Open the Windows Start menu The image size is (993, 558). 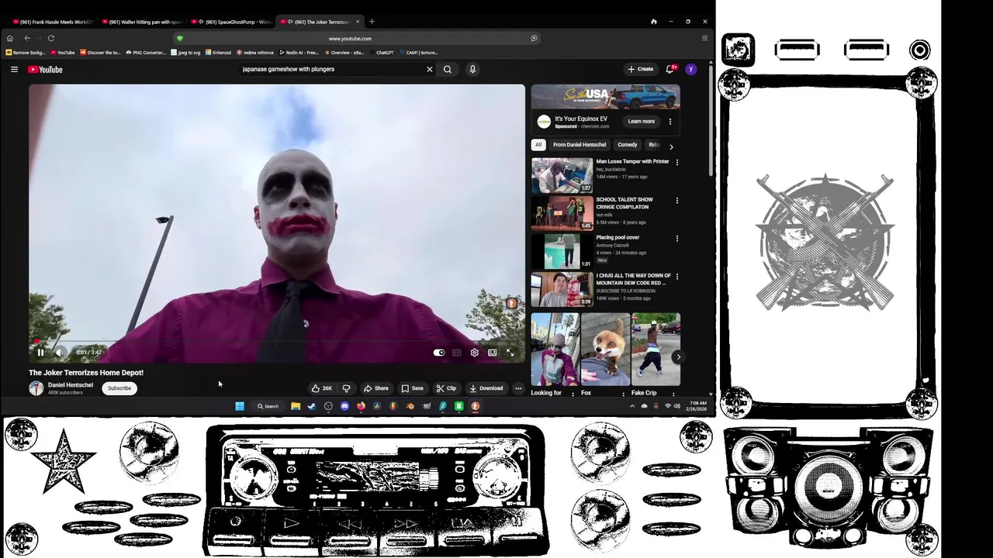pyautogui.click(x=240, y=406)
